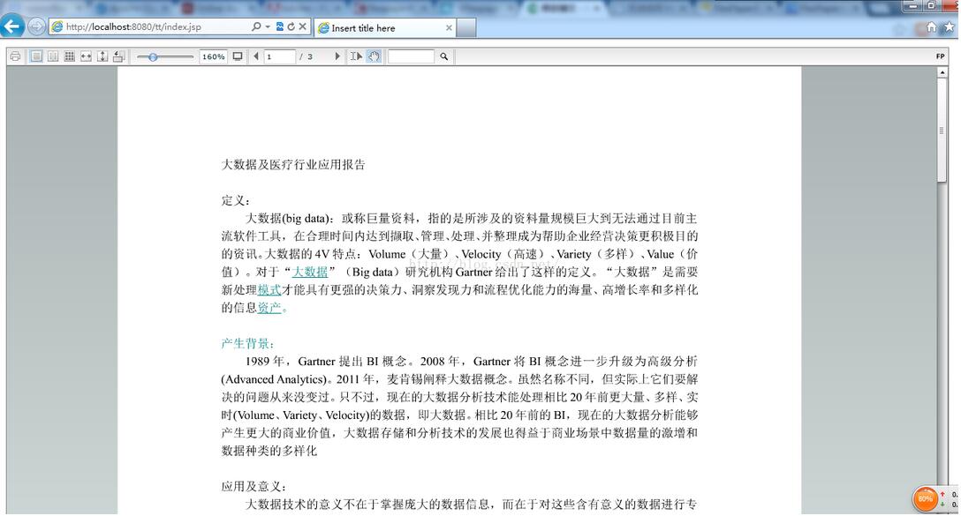Click the heading 应用及意义:

(253, 487)
